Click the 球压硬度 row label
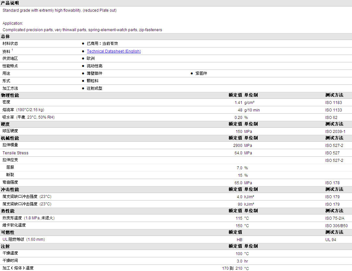This screenshot has width=352, height=271. tap(10, 131)
